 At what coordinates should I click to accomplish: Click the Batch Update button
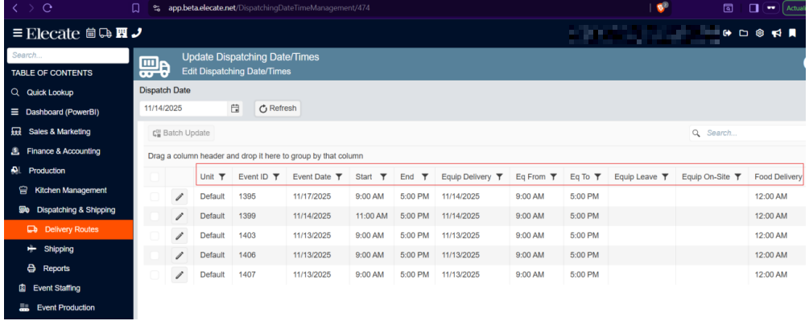pos(180,133)
